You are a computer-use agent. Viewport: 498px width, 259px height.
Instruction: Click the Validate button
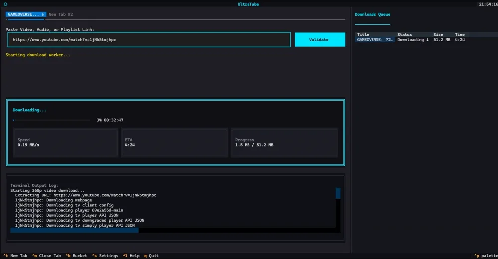(320, 40)
